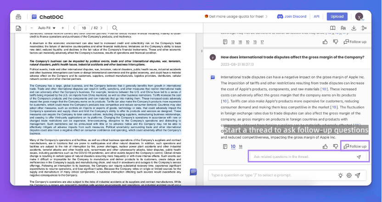The width and height of the screenshot is (382, 202).
Task: Expand the user avatar account menu
Action: click(x=360, y=17)
